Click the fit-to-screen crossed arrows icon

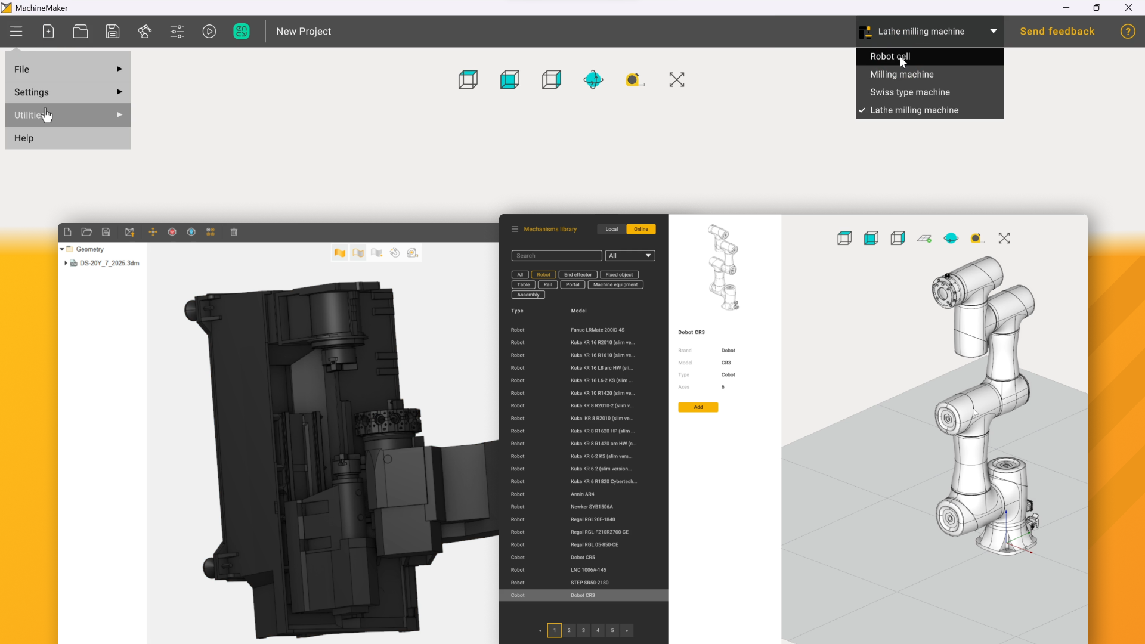tap(676, 79)
